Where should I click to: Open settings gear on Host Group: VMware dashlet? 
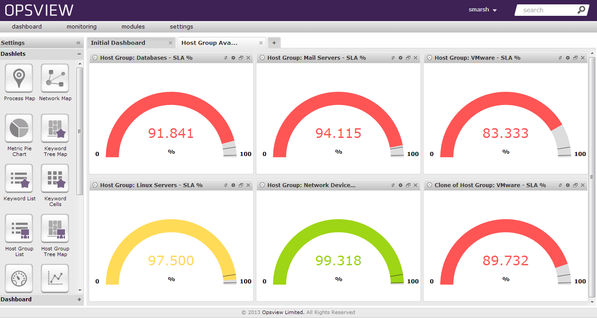pos(568,58)
